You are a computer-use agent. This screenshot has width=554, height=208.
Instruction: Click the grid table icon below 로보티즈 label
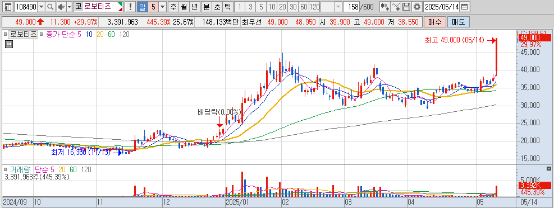(x=9, y=44)
